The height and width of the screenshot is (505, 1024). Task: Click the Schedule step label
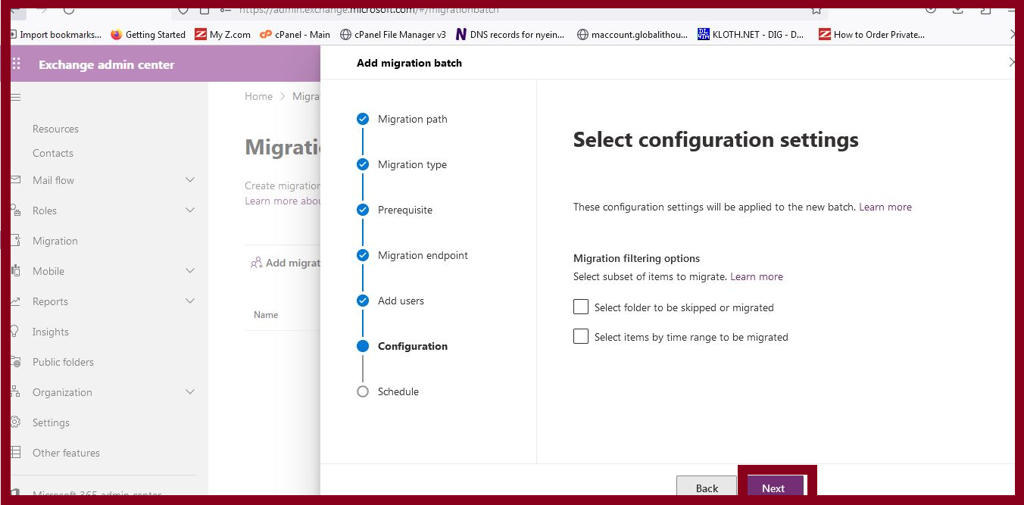pyautogui.click(x=398, y=391)
